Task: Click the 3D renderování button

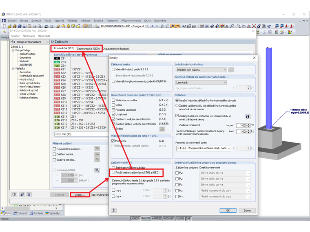Action: tap(100, 195)
